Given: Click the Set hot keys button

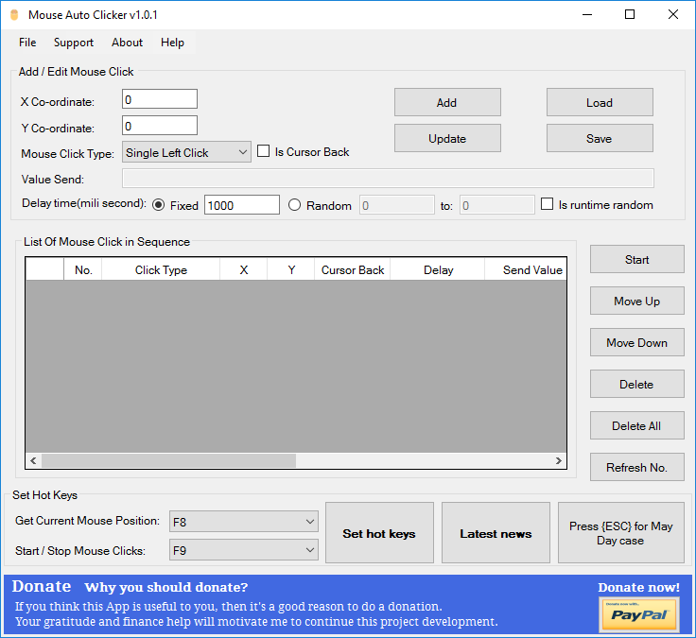Looking at the screenshot, I should pos(379,533).
